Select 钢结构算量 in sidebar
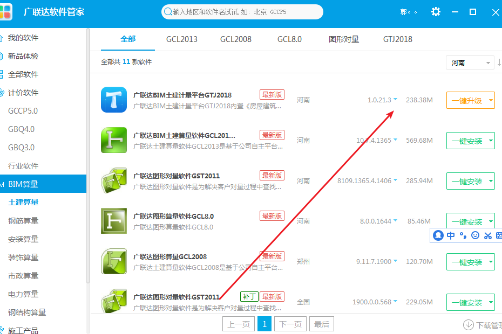502x334 pixels. coord(27,312)
